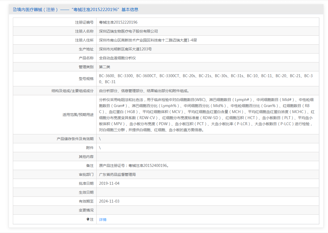Select 全自动血液细胞分析仪 product name

click(118, 58)
